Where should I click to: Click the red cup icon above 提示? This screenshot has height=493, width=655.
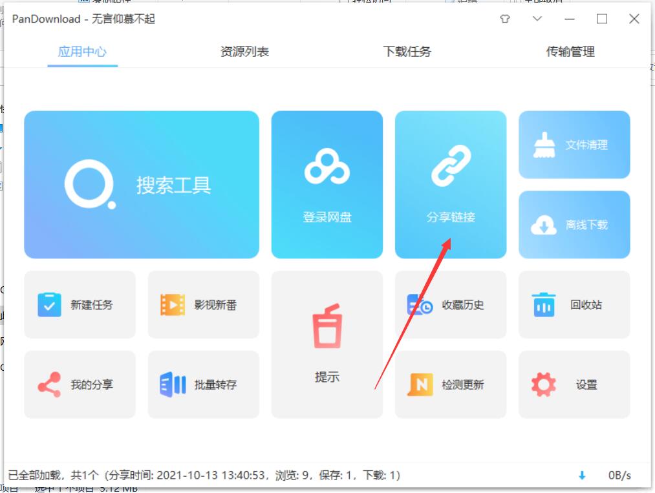327,326
